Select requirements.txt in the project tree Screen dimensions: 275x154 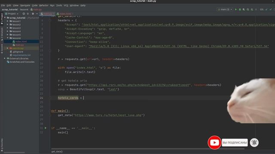[21, 55]
